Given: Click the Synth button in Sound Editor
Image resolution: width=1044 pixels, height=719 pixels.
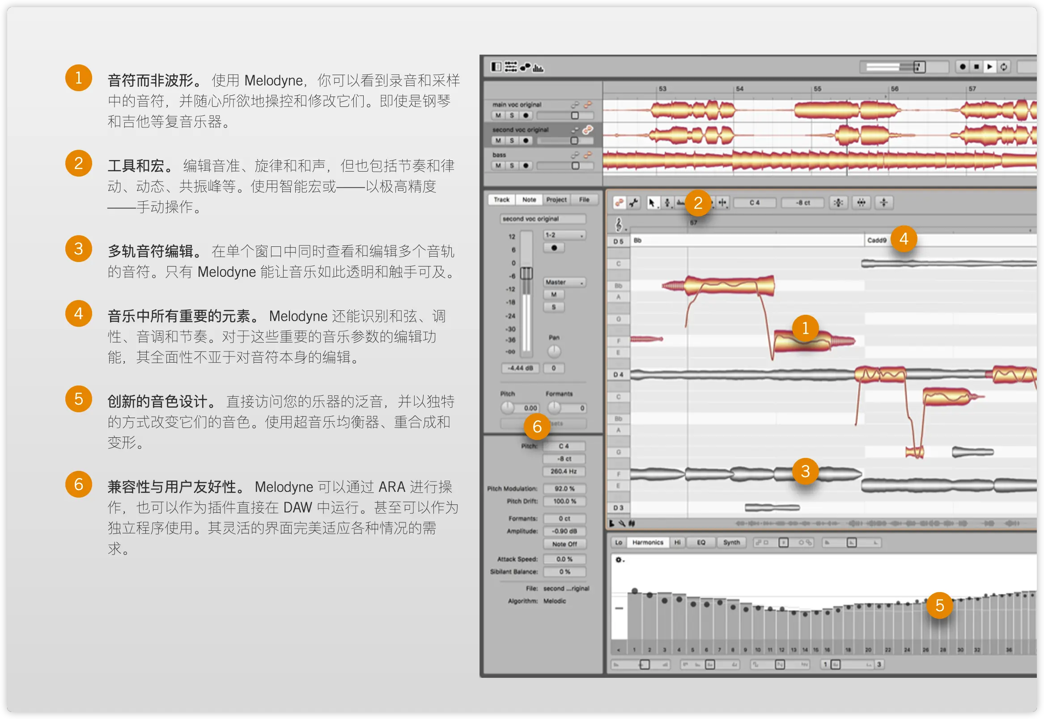Looking at the screenshot, I should coord(731,542).
